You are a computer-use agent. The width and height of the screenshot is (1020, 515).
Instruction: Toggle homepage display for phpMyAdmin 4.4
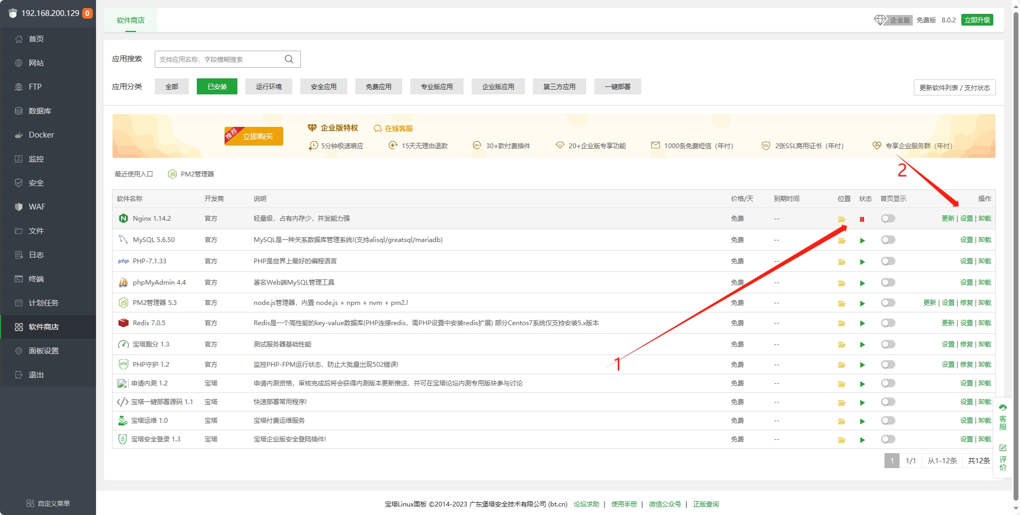888,282
